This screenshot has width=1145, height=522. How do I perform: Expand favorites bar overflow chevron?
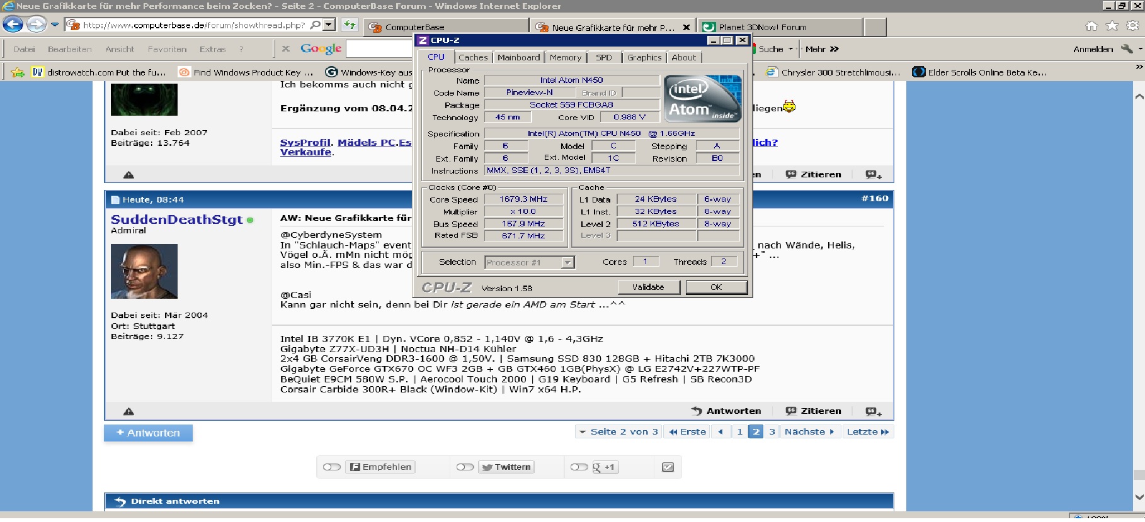click(x=1139, y=66)
